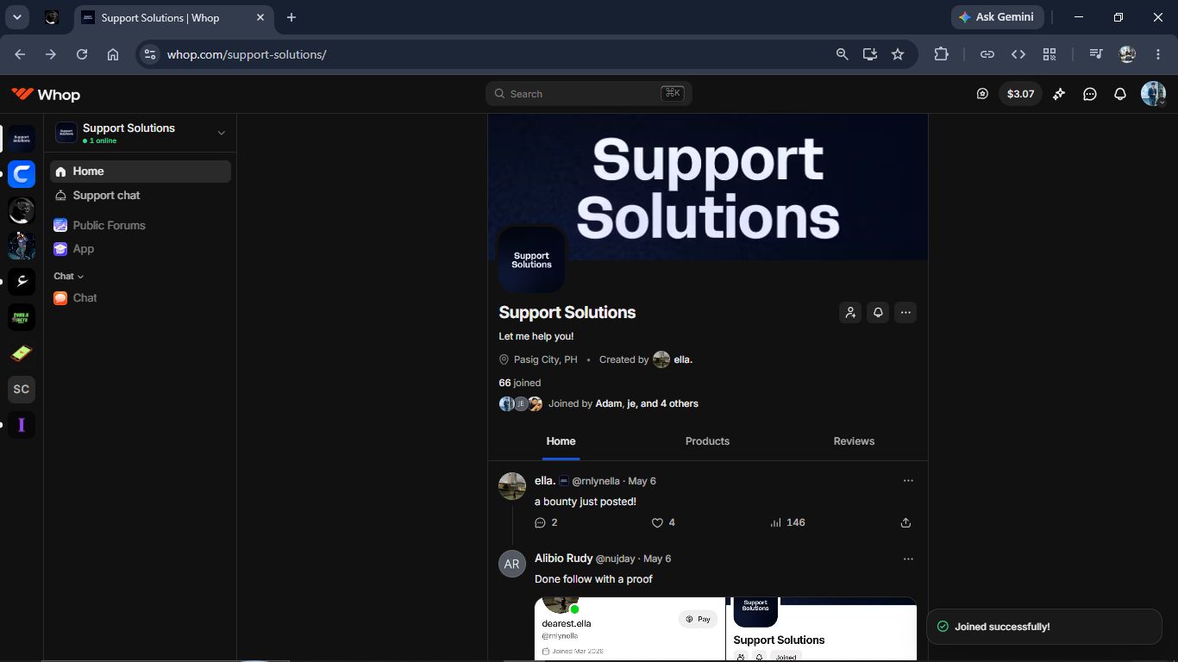Open comments on ella's bounty post
The width and height of the screenshot is (1178, 662).
pos(546,522)
